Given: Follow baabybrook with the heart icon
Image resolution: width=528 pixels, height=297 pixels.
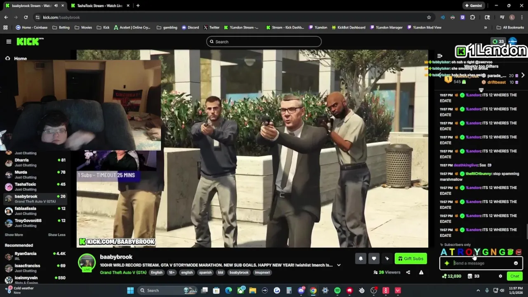Looking at the screenshot, I should click(x=374, y=259).
